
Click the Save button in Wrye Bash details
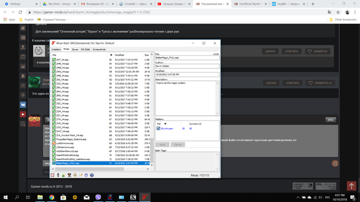pos(163,145)
